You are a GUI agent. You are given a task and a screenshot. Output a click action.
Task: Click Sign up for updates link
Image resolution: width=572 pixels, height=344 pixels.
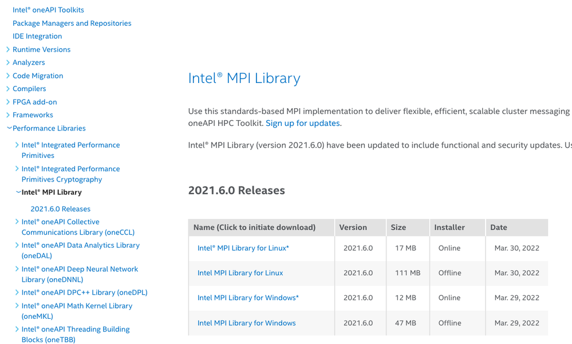(x=303, y=123)
